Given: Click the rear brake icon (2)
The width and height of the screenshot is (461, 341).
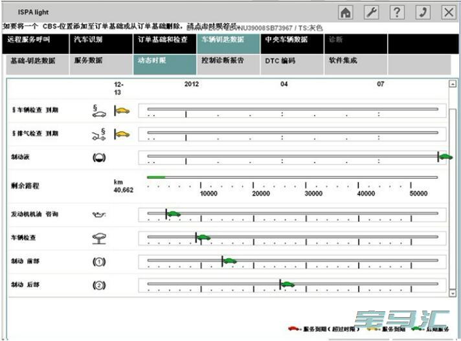Looking at the screenshot, I should (99, 285).
